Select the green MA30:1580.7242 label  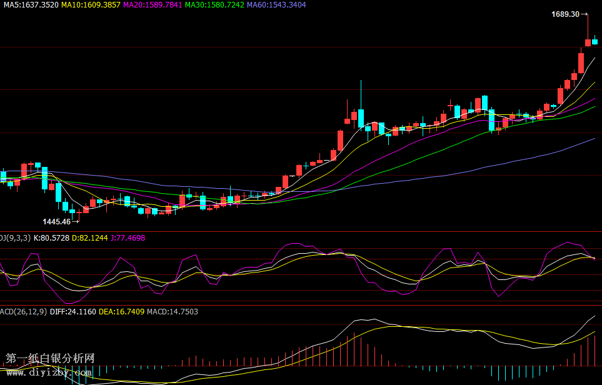(215, 4)
